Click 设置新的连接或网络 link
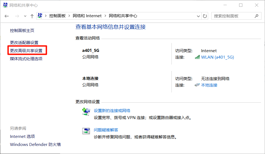 coord(112,110)
